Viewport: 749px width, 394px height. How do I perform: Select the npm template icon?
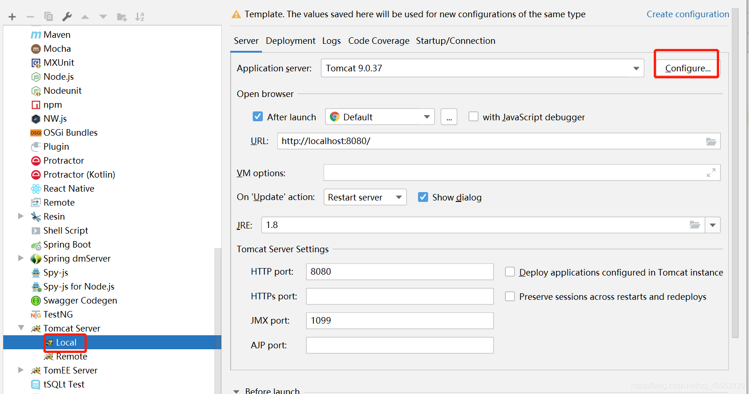point(36,105)
